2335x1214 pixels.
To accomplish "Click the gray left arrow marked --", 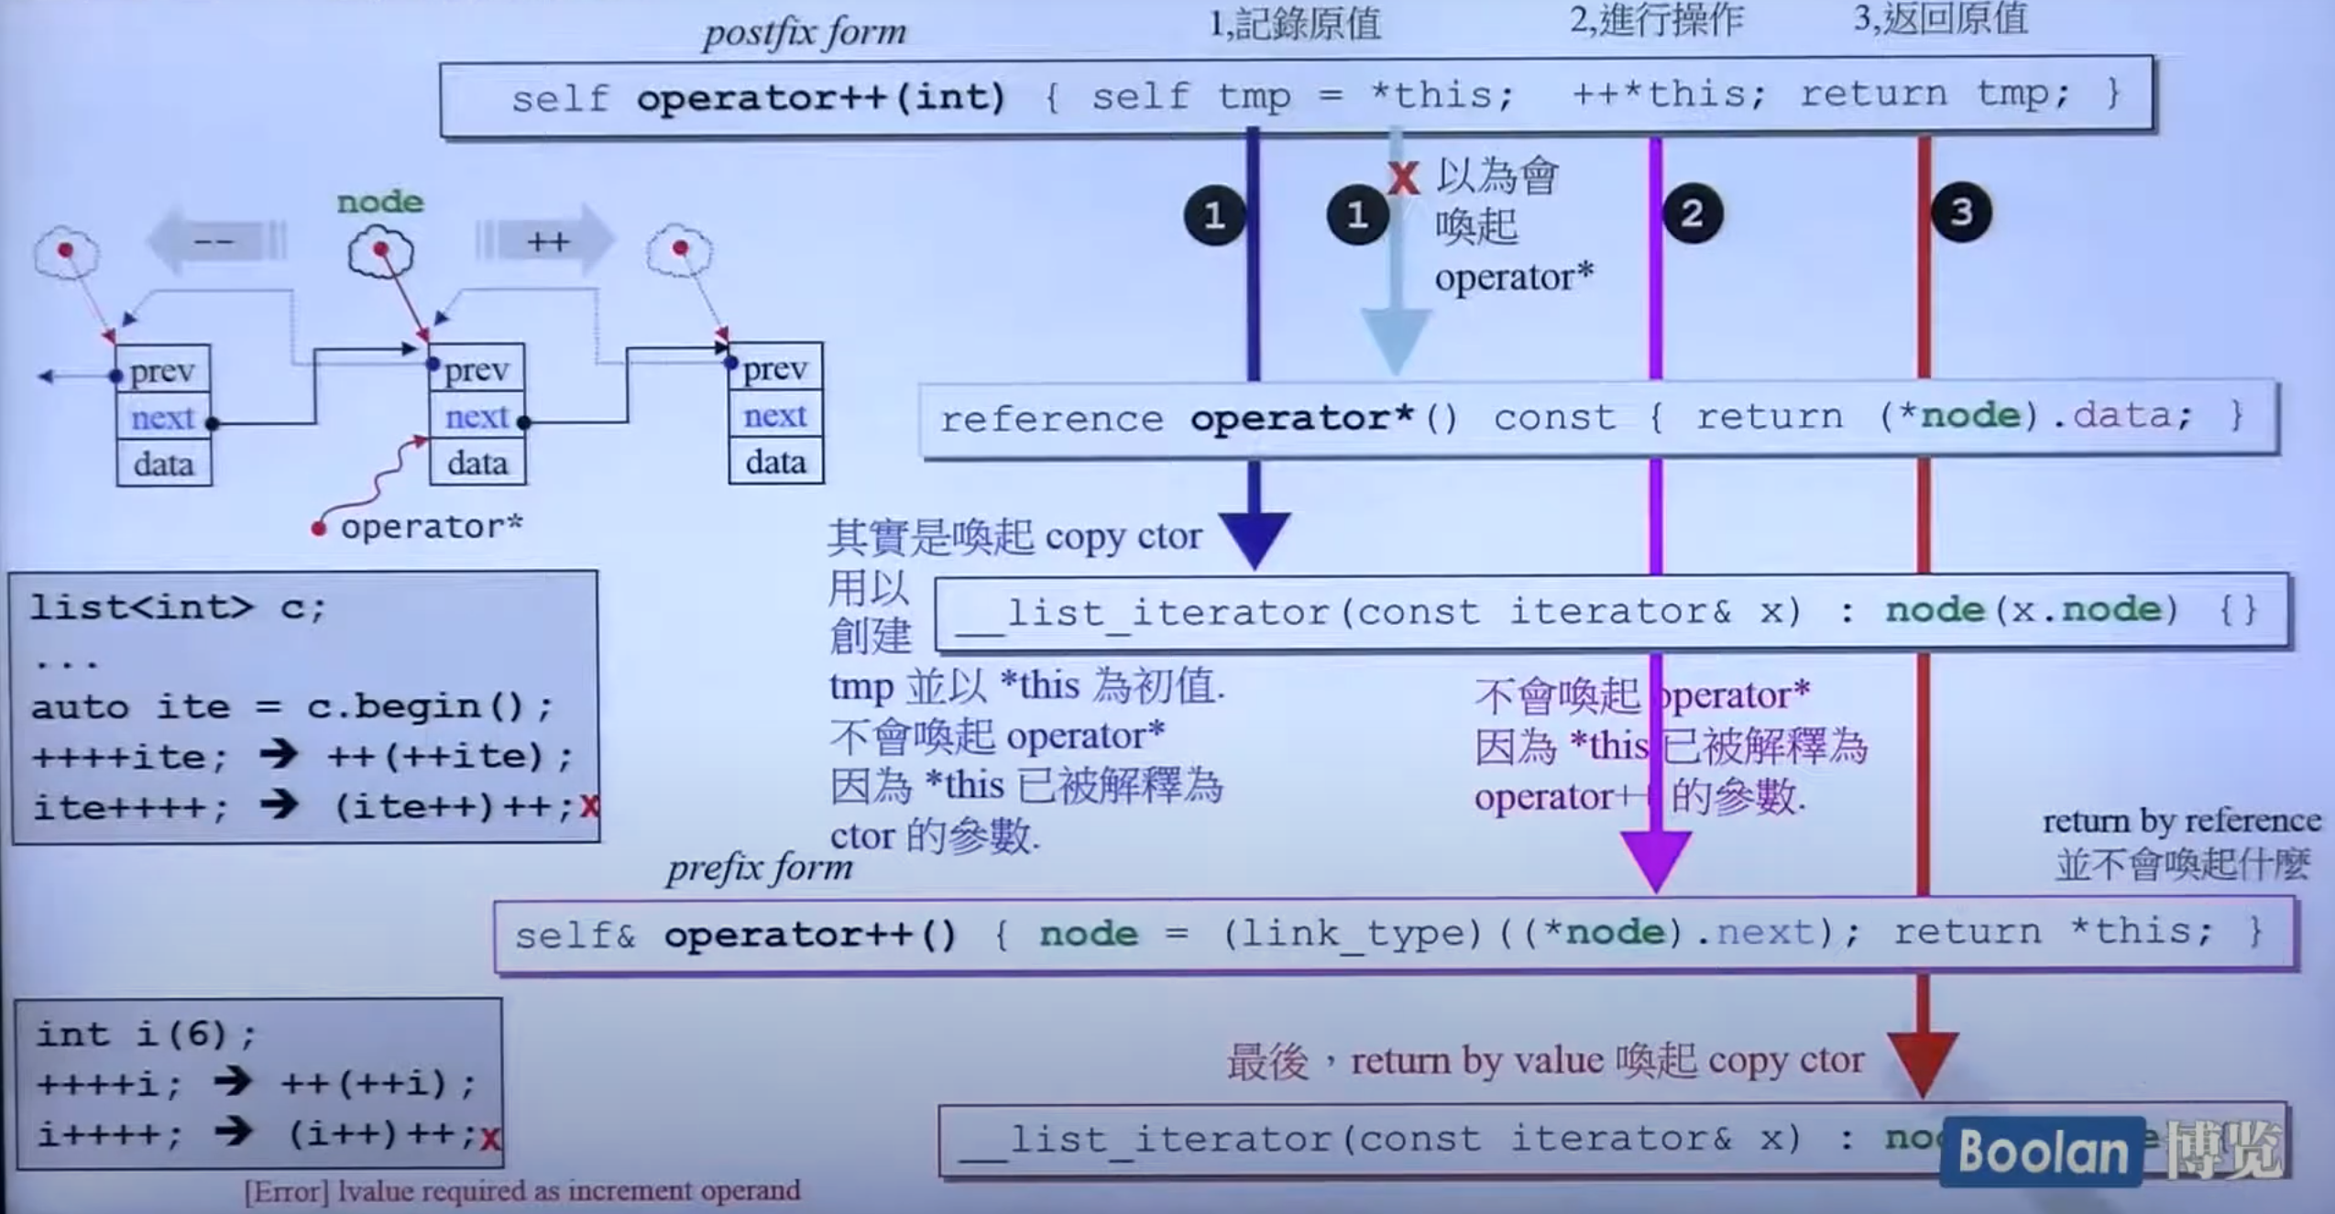I will [215, 242].
